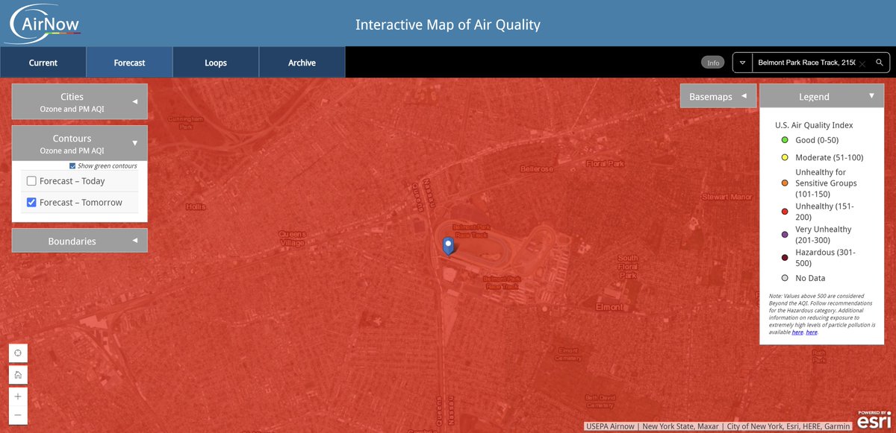This screenshot has width=896, height=433.
Task: Clear the search box with the X icon
Action: pos(862,63)
